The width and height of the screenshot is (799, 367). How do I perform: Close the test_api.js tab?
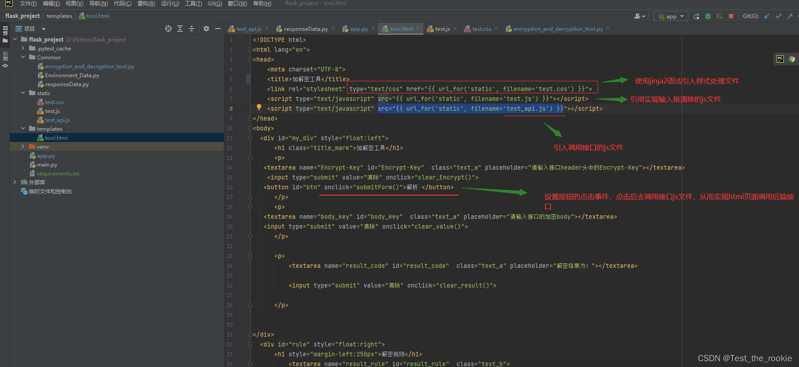(x=267, y=29)
